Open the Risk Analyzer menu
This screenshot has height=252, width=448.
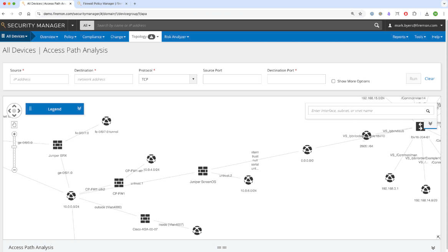(176, 37)
